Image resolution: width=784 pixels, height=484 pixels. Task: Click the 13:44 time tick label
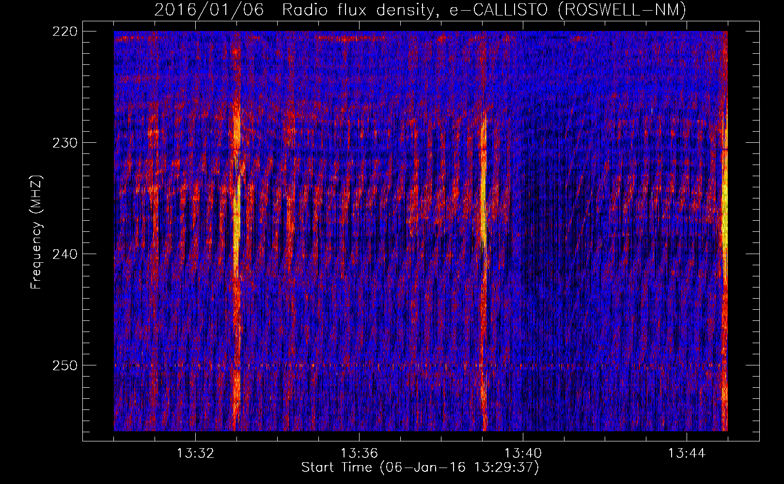(x=687, y=454)
